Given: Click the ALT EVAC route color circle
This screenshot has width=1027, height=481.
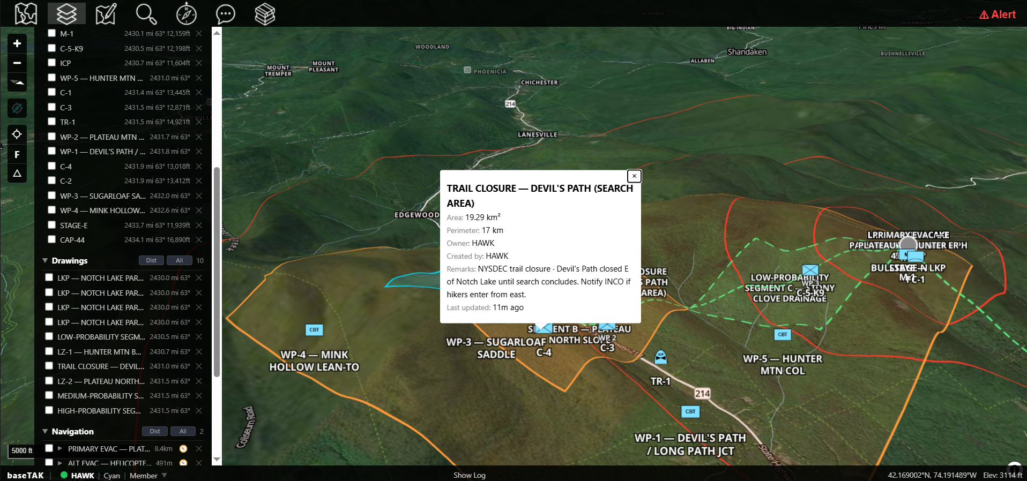Looking at the screenshot, I should [183, 463].
